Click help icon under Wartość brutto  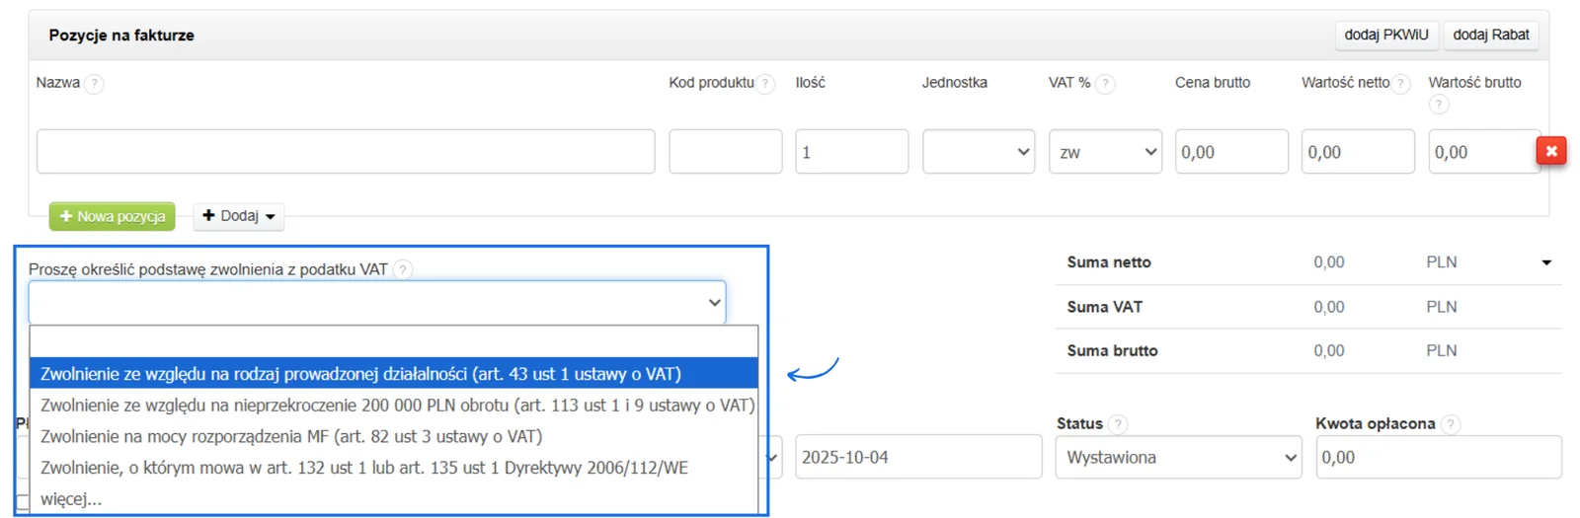[x=1439, y=104]
